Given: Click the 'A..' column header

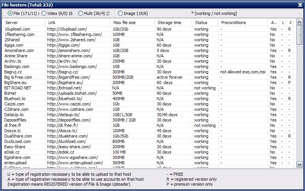Looking at the screenshot, I should 273,23.
